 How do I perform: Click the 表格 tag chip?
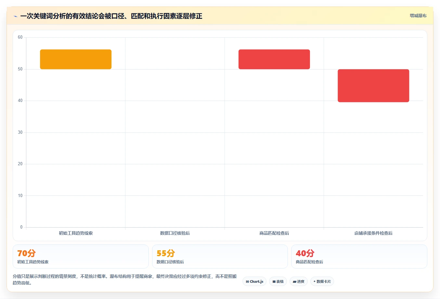point(278,281)
